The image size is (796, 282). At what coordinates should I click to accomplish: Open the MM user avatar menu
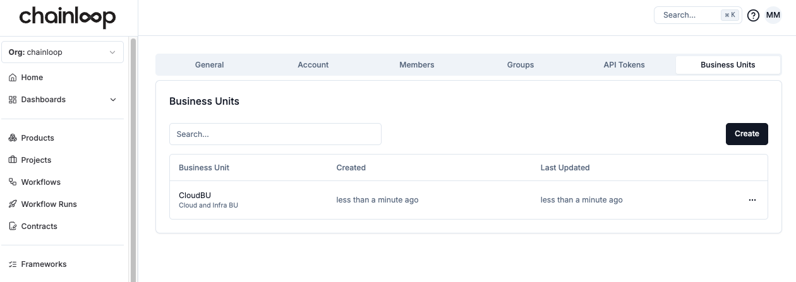[773, 15]
